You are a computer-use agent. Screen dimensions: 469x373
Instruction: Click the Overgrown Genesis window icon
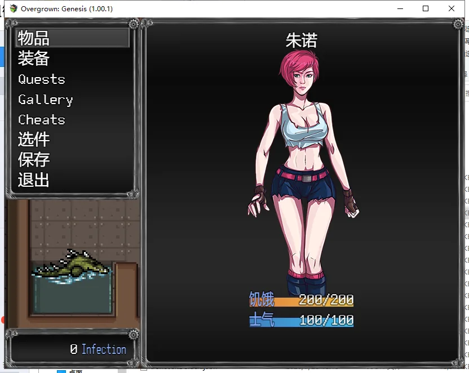[14, 8]
